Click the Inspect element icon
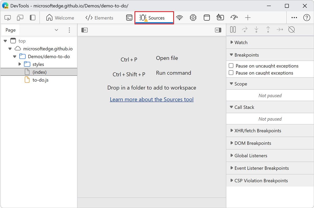The width and height of the screenshot is (314, 208). (x=8, y=18)
